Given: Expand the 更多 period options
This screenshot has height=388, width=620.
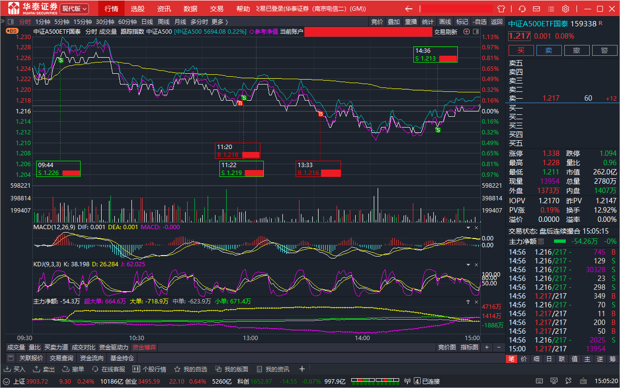Looking at the screenshot, I should [x=219, y=22].
